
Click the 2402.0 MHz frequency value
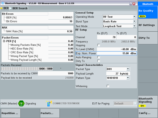[128, 42]
